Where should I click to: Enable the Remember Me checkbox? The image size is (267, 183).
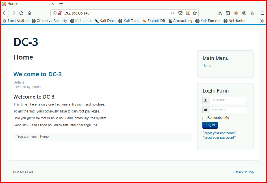(x=204, y=119)
